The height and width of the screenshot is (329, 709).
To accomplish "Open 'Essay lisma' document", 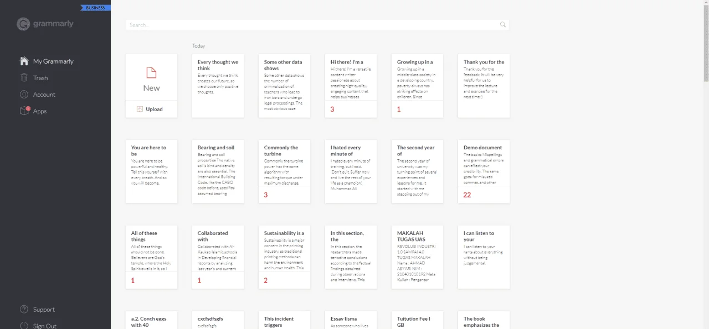I will (351, 320).
